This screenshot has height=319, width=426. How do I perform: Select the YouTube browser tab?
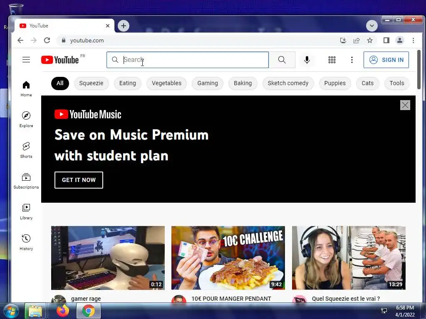(64, 26)
